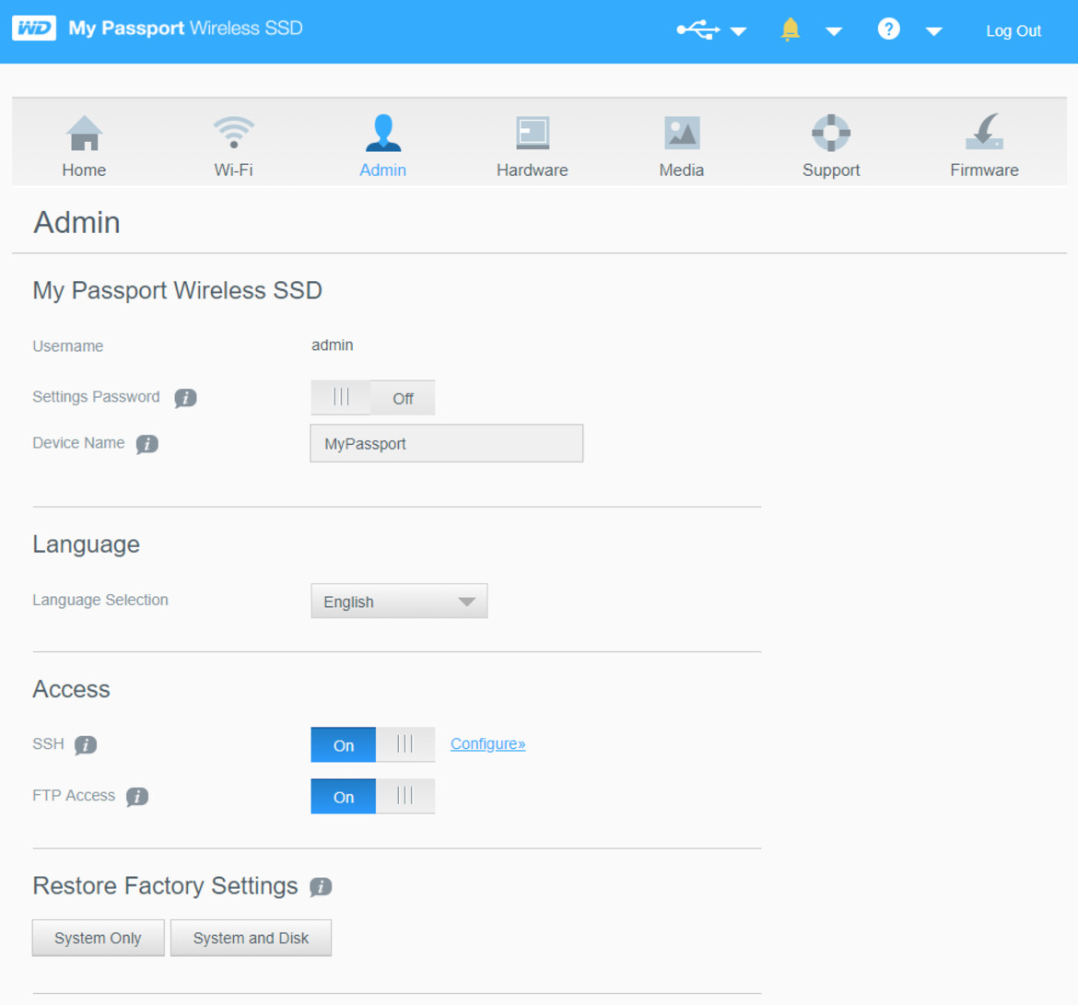Turn off the FTP Access switch

pyautogui.click(x=372, y=796)
